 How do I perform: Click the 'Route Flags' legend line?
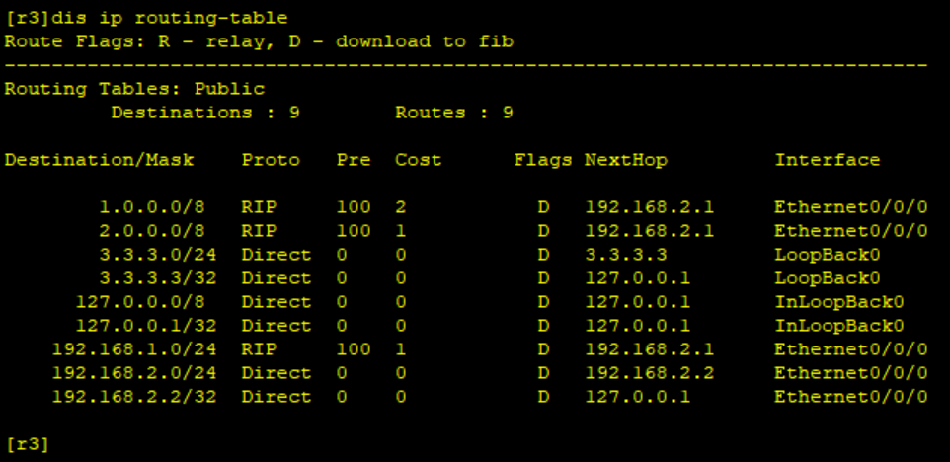click(x=260, y=41)
